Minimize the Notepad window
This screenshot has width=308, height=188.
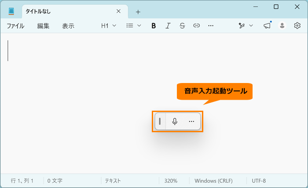pyautogui.click(x=256, y=7)
